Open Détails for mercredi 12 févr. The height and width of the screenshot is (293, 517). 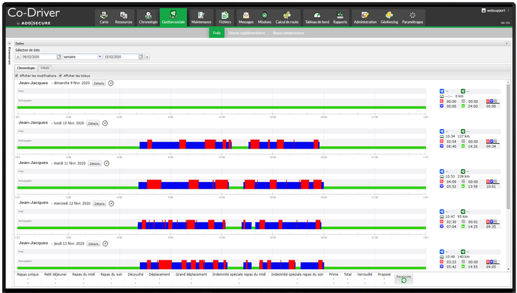tap(100, 204)
